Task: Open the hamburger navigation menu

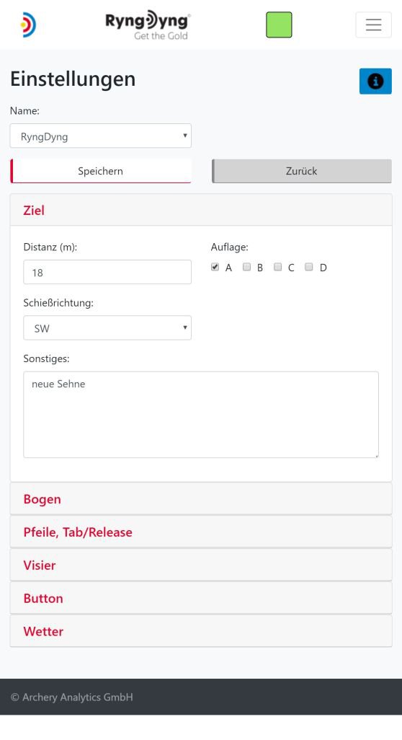Action: [x=373, y=25]
